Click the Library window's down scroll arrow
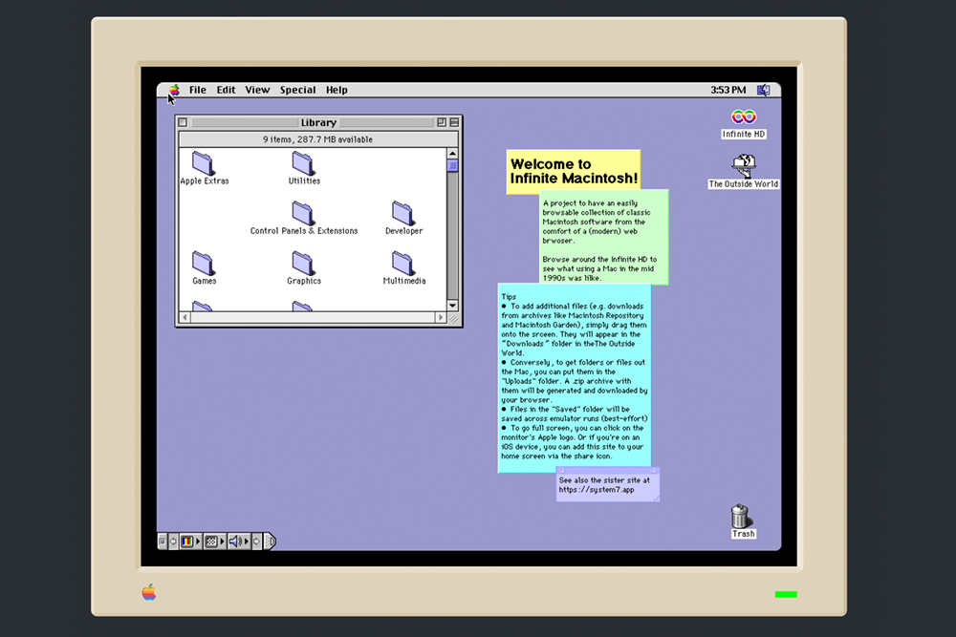This screenshot has width=956, height=637. (454, 304)
